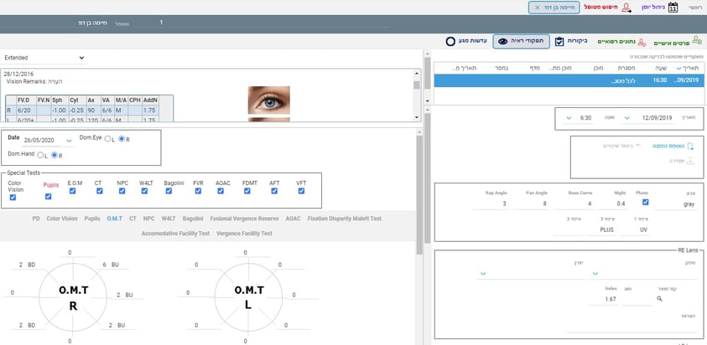This screenshot has height=345, width=707.
Task: Click the cancel changes undo icon
Action: pos(638,146)
